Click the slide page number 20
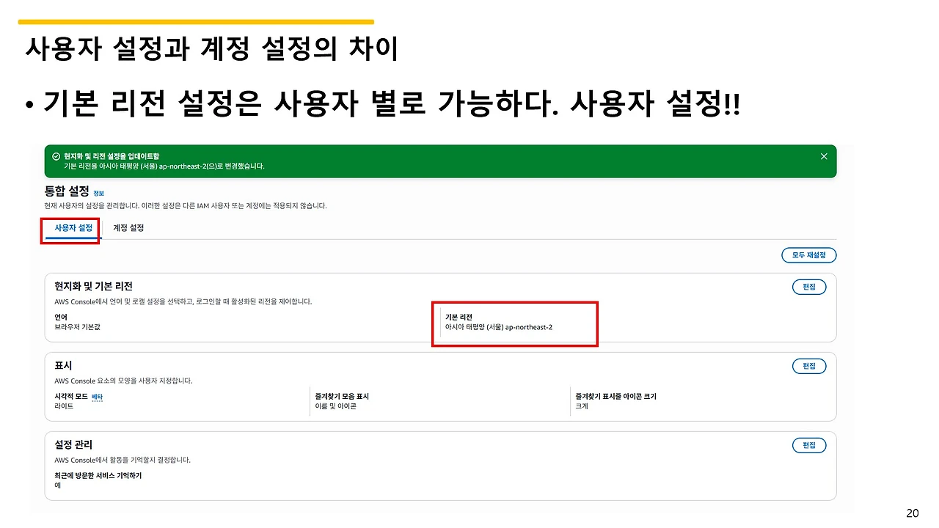The image size is (939, 528). 913,512
